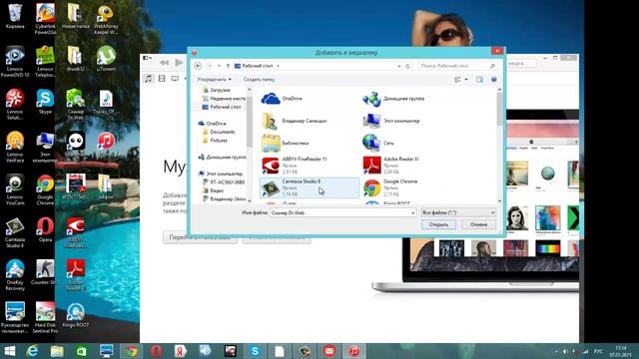The width and height of the screenshot is (639, 359).
Task: Click Создать папку in dialog toolbar
Action: pyautogui.click(x=259, y=80)
